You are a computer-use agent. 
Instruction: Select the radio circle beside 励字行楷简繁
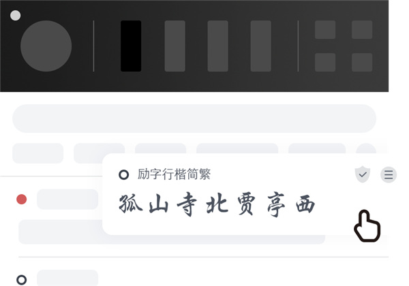[123, 174]
